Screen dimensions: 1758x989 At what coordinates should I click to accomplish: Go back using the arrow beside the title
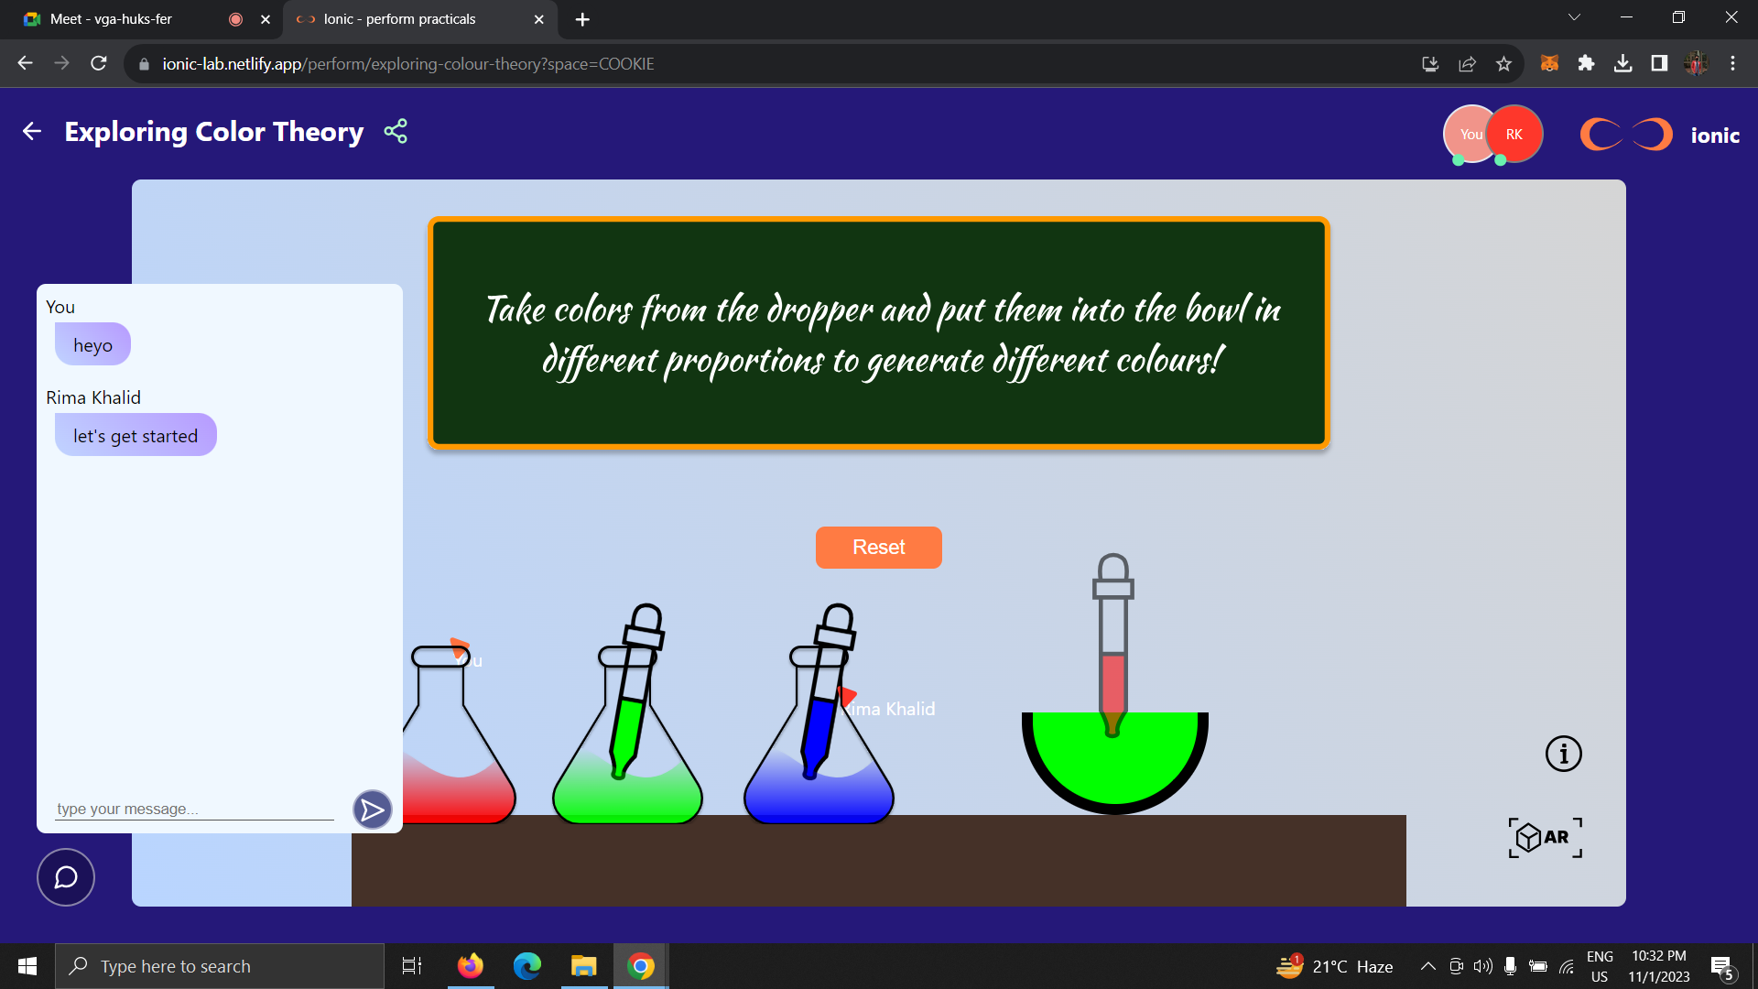32,132
